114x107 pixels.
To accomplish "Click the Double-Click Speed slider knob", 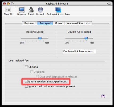I will tap(86, 39).
